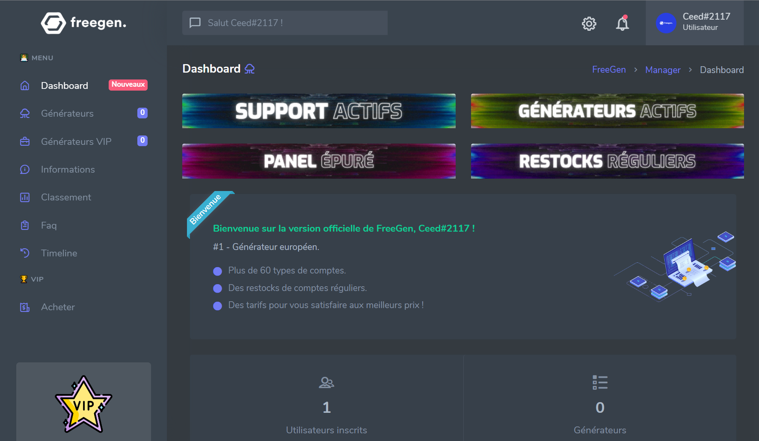Open the Ceed#2117 user profile menu
Viewport: 759px width, 441px height.
point(695,23)
